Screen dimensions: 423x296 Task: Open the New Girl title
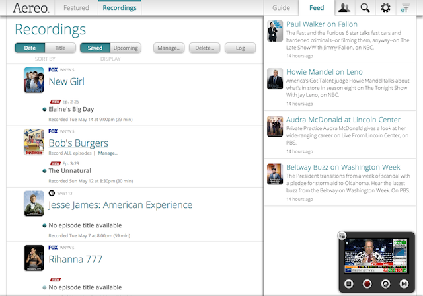tap(66, 81)
